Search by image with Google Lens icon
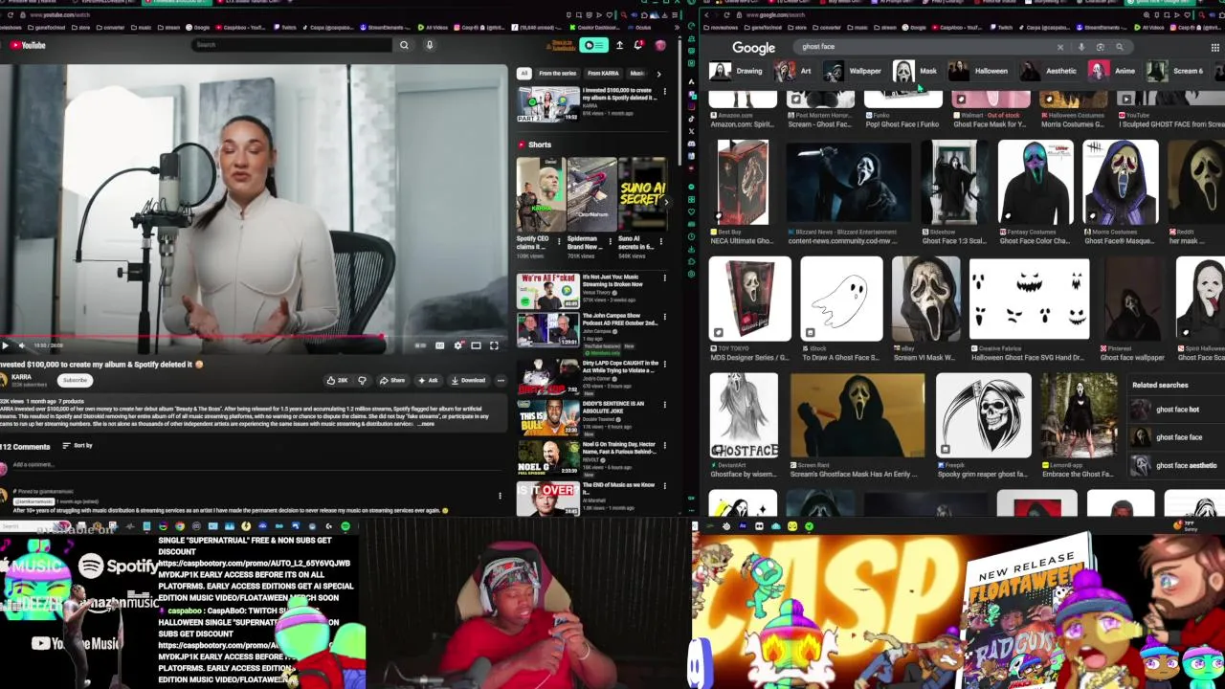Screen dimensions: 1225x689 [x=1100, y=47]
